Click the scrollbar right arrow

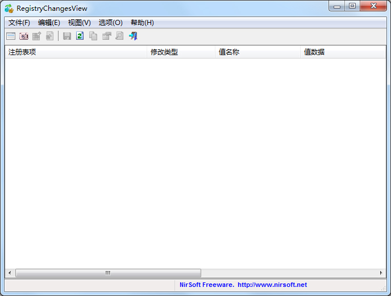pyautogui.click(x=381, y=273)
